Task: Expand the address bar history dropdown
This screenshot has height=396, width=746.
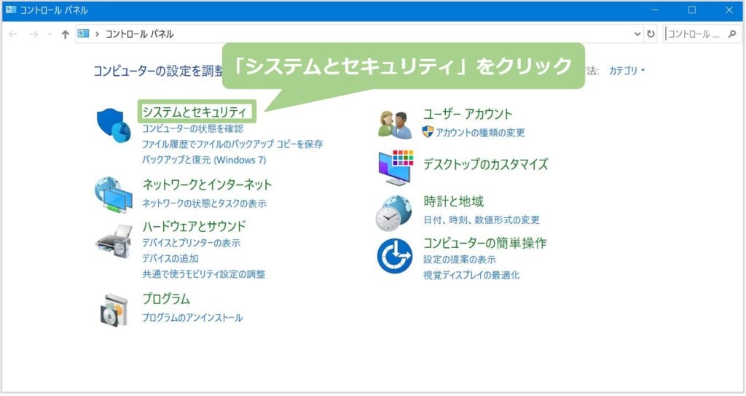Action: (x=637, y=34)
